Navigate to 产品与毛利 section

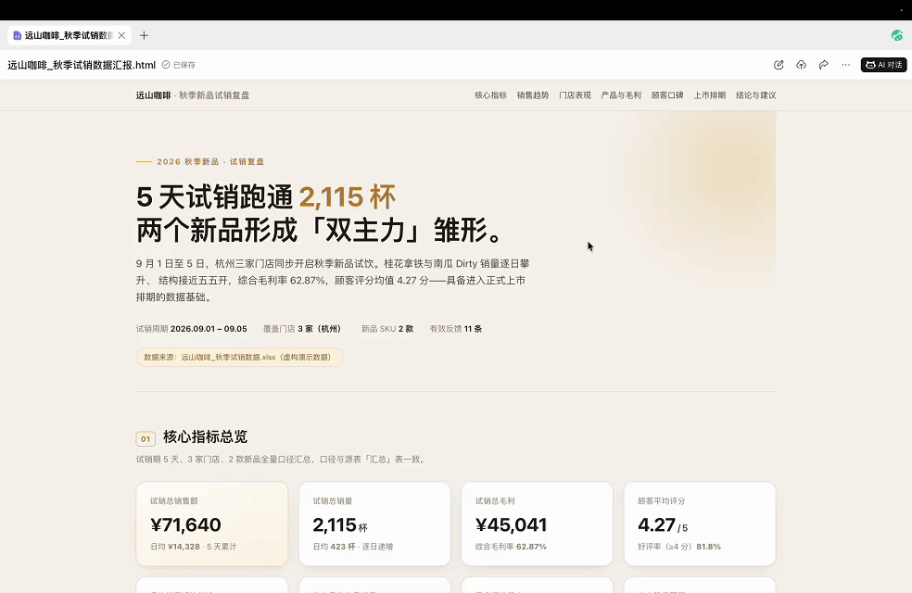click(621, 95)
